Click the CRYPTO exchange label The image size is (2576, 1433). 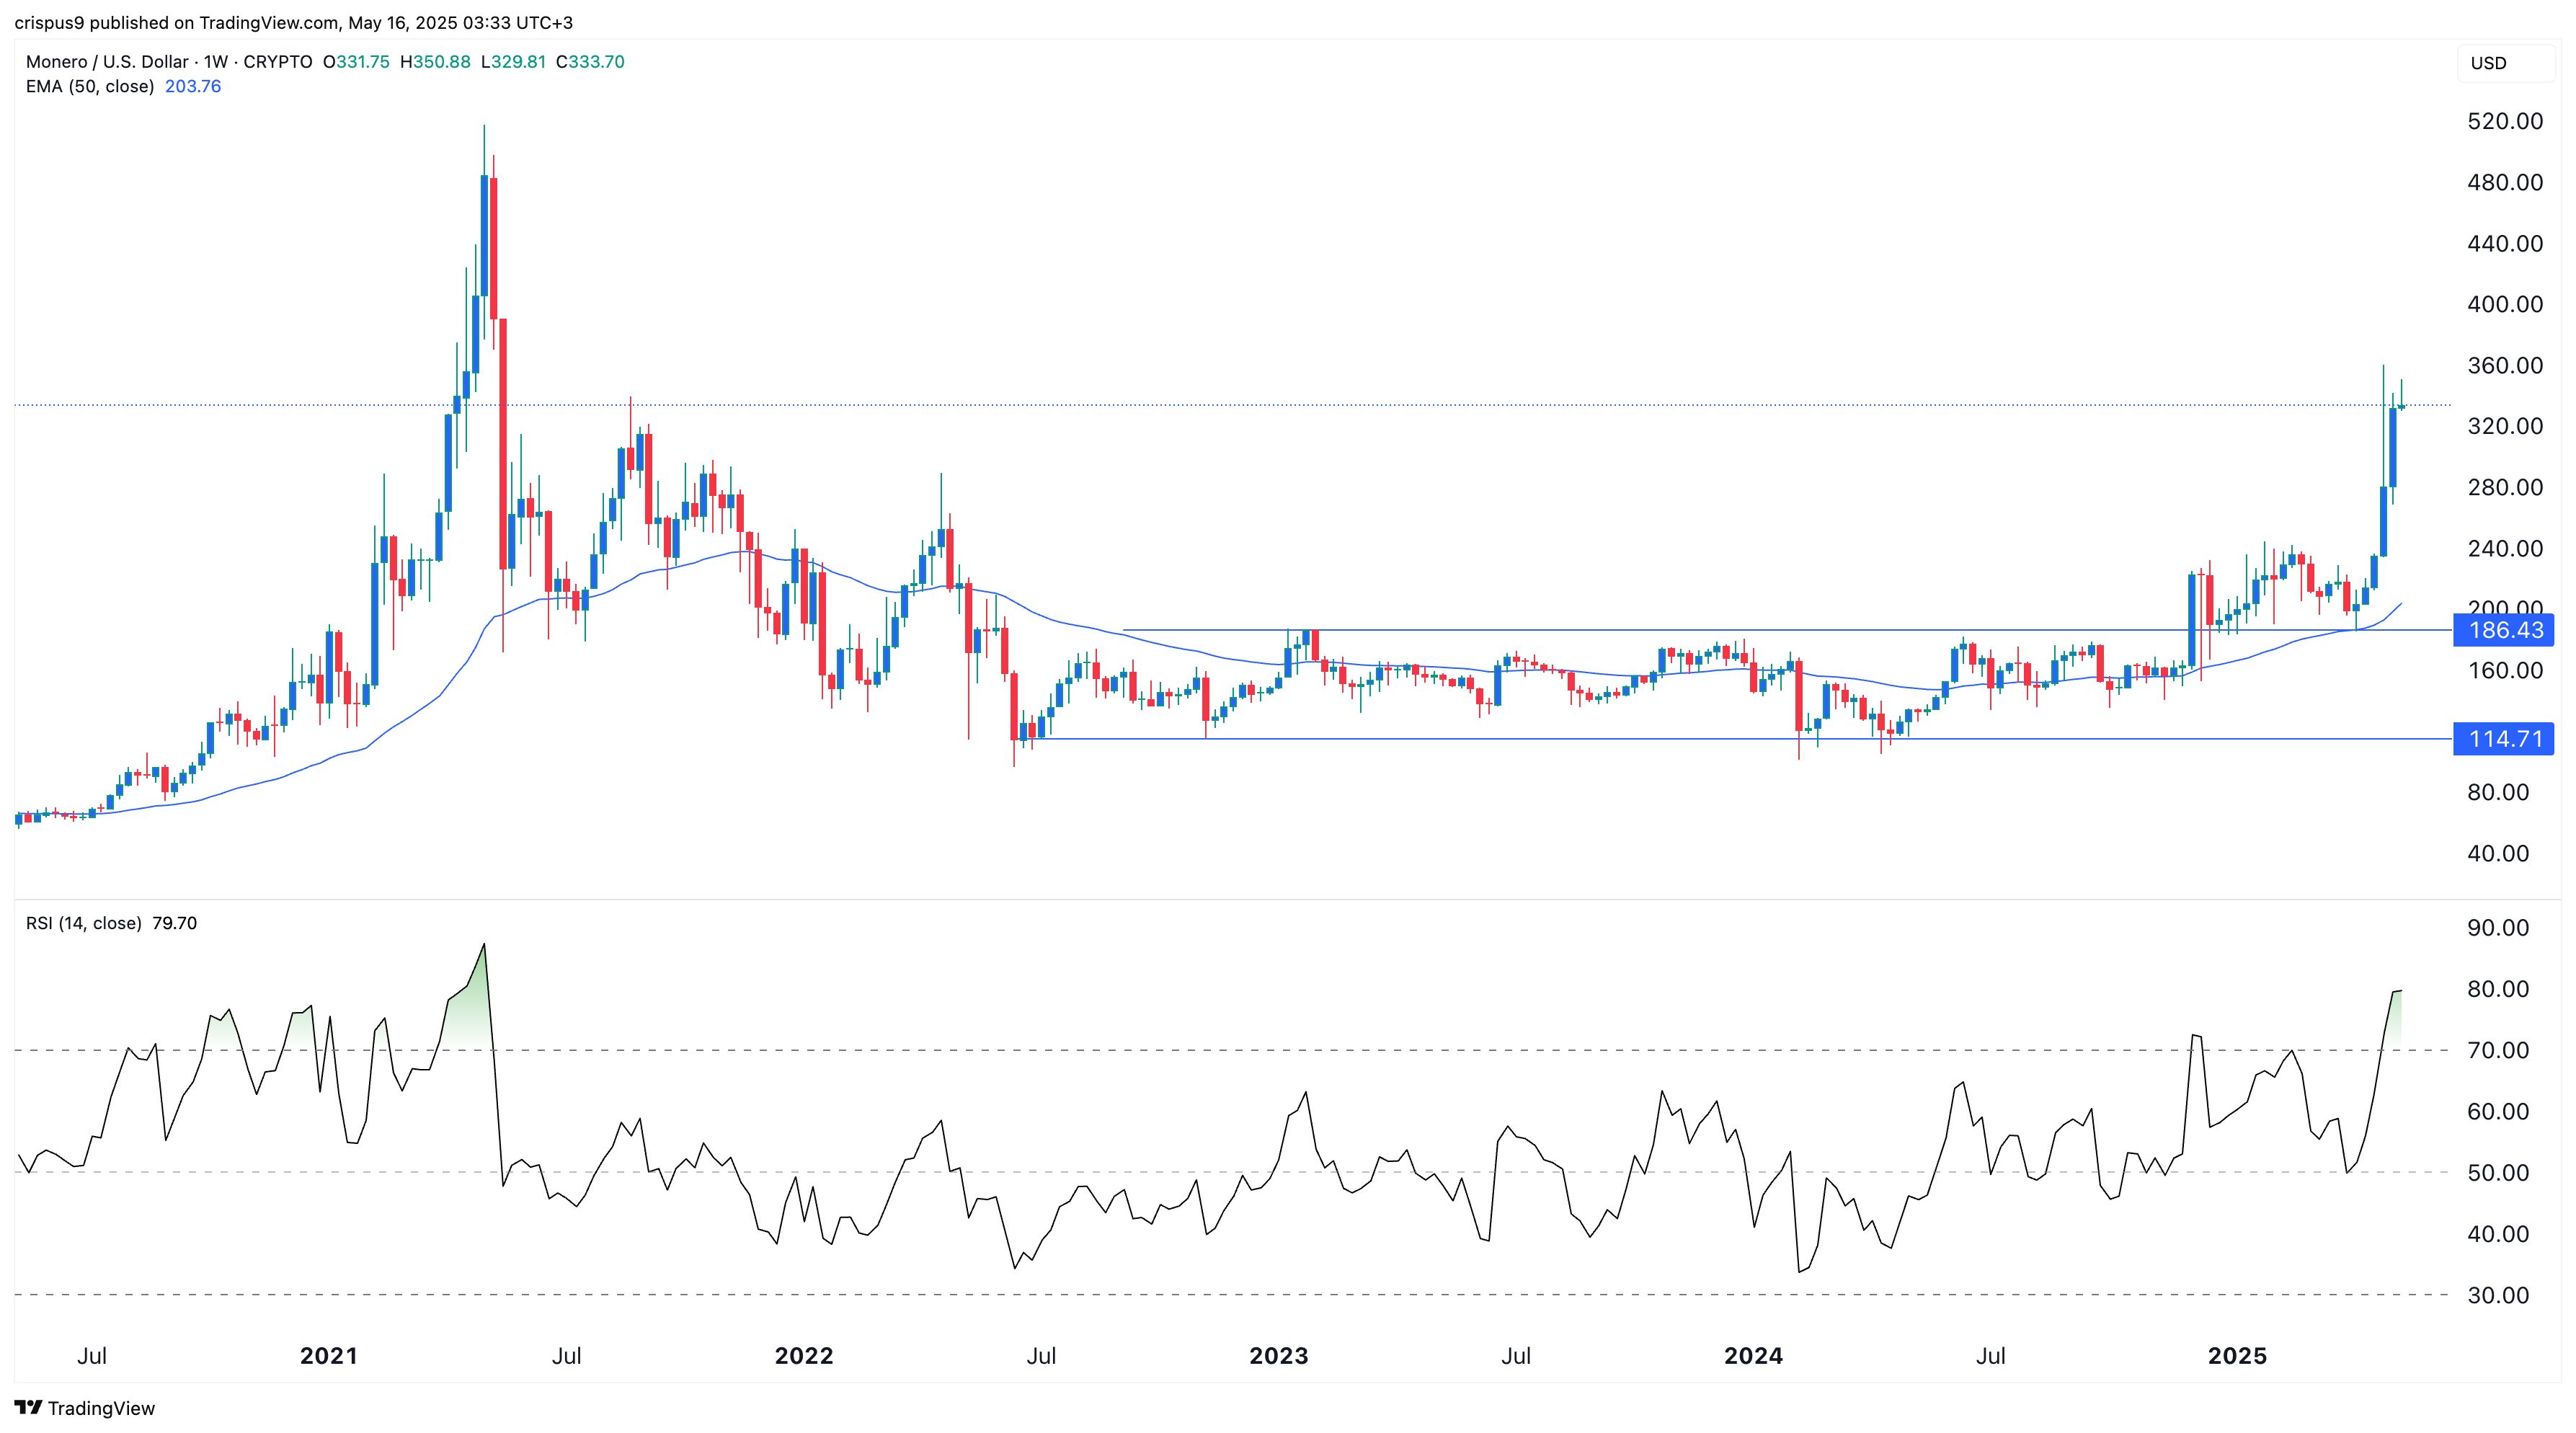pos(278,62)
